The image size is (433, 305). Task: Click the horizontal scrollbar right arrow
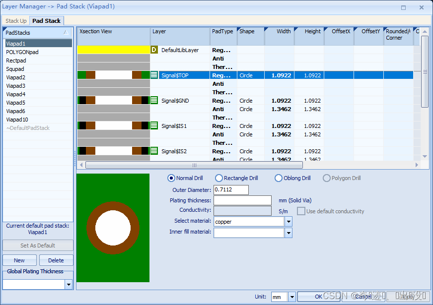click(417, 165)
